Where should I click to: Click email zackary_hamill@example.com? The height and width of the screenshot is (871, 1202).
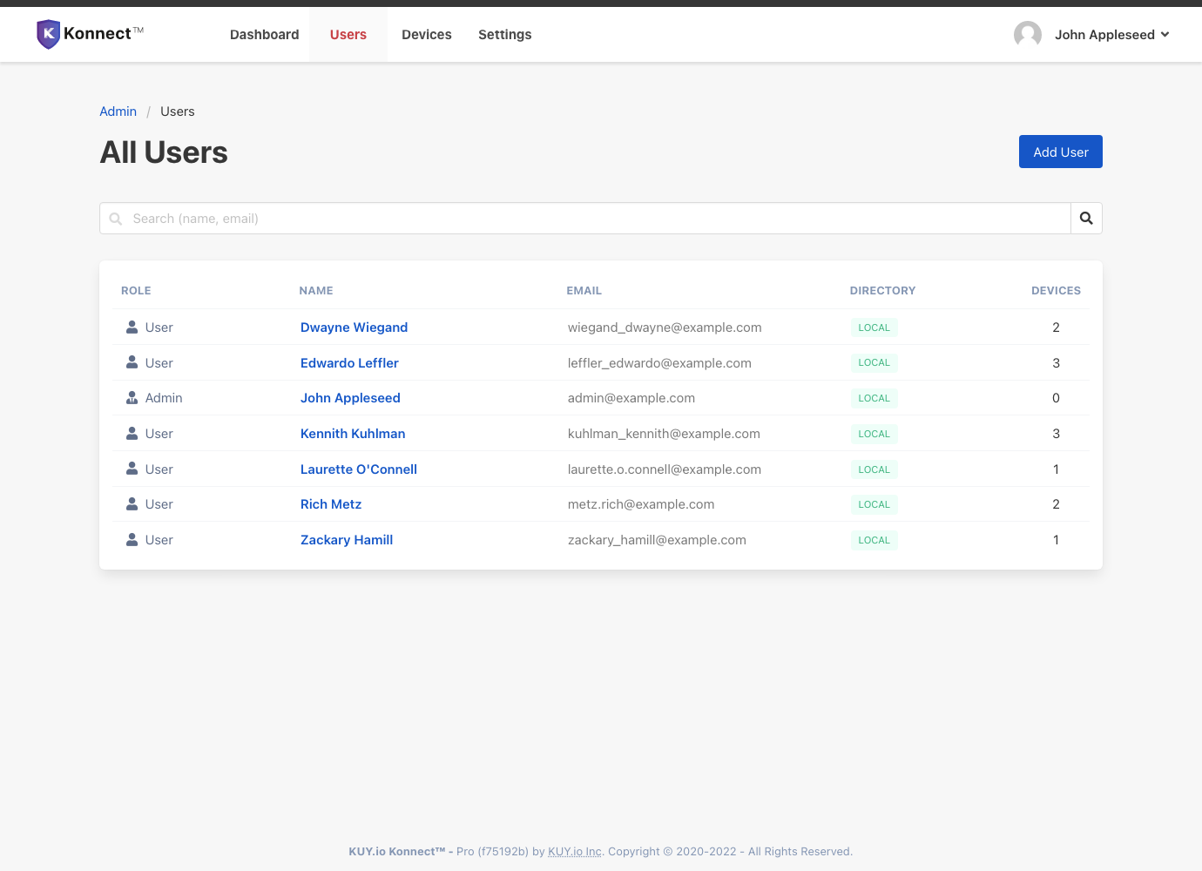pos(657,540)
